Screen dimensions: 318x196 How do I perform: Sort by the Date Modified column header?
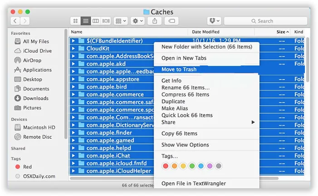(x=205, y=32)
